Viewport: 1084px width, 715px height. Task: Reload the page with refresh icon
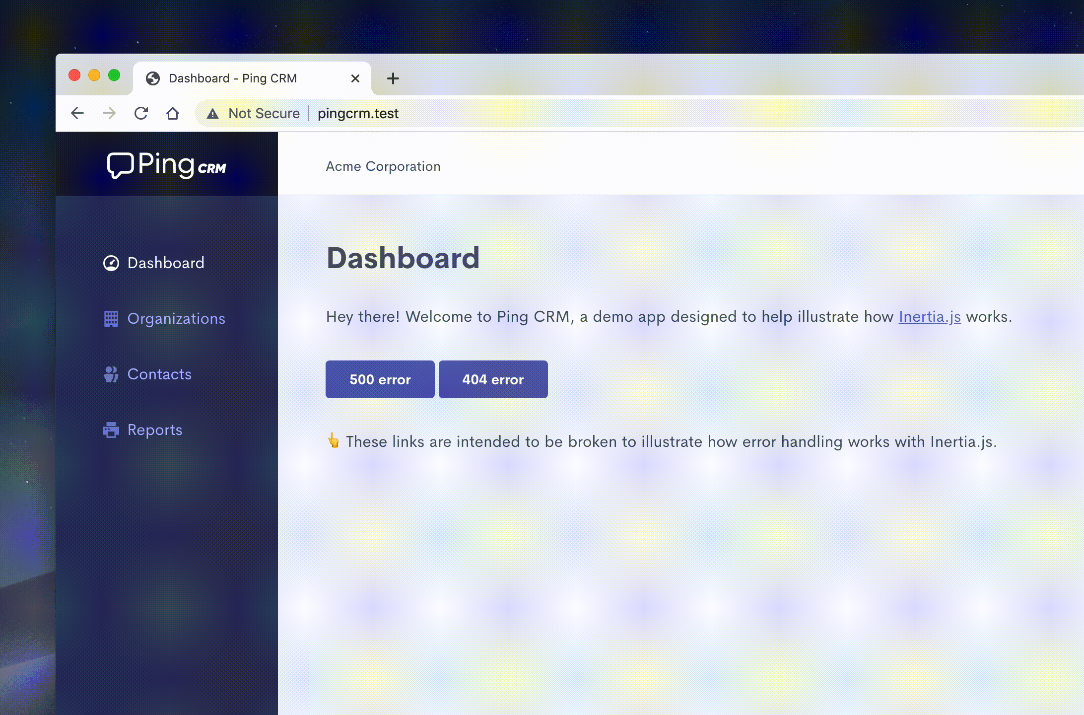pyautogui.click(x=141, y=113)
